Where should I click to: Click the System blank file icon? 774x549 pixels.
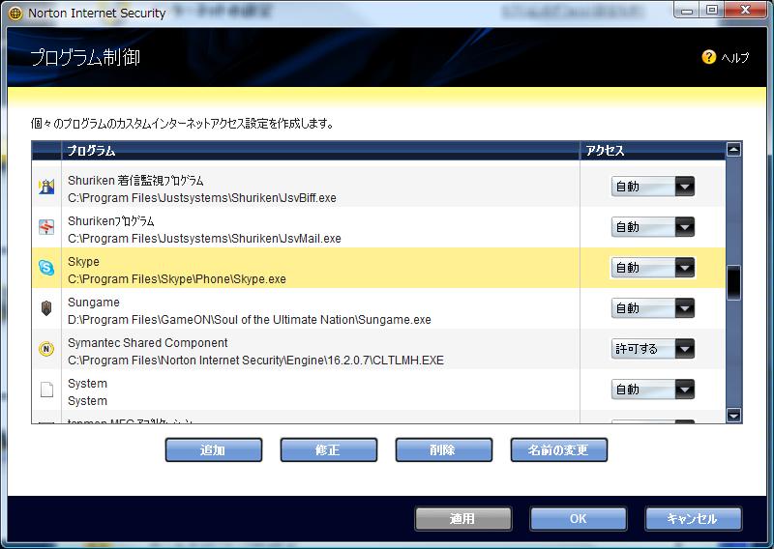click(x=46, y=390)
